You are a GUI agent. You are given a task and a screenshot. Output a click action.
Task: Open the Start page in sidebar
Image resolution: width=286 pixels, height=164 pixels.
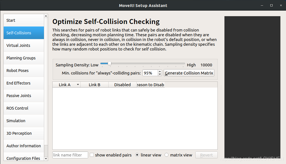click(x=24, y=20)
